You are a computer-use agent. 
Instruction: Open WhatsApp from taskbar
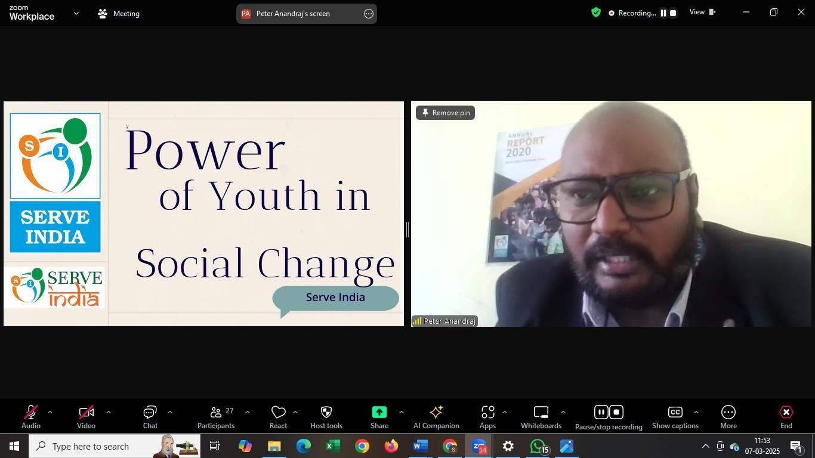click(x=538, y=446)
